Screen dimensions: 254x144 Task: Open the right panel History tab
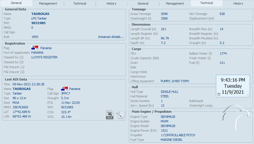[238, 3]
